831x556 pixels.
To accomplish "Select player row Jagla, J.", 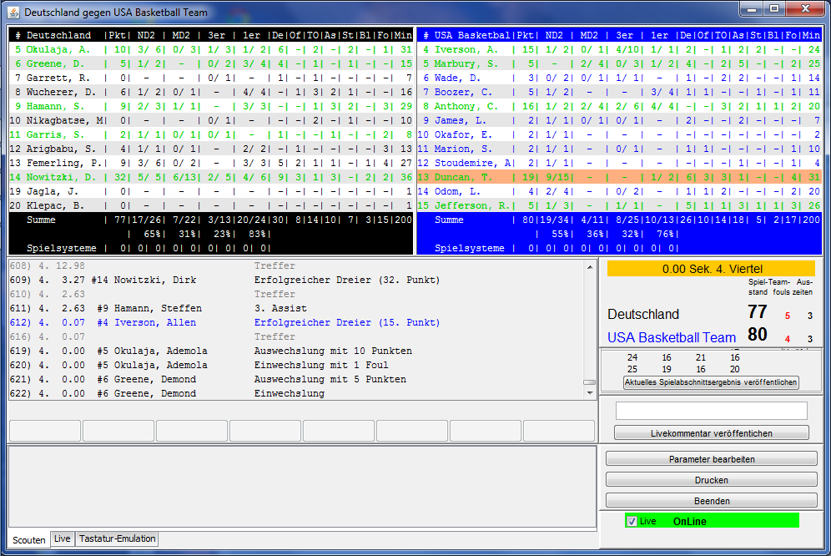I will (x=211, y=191).
